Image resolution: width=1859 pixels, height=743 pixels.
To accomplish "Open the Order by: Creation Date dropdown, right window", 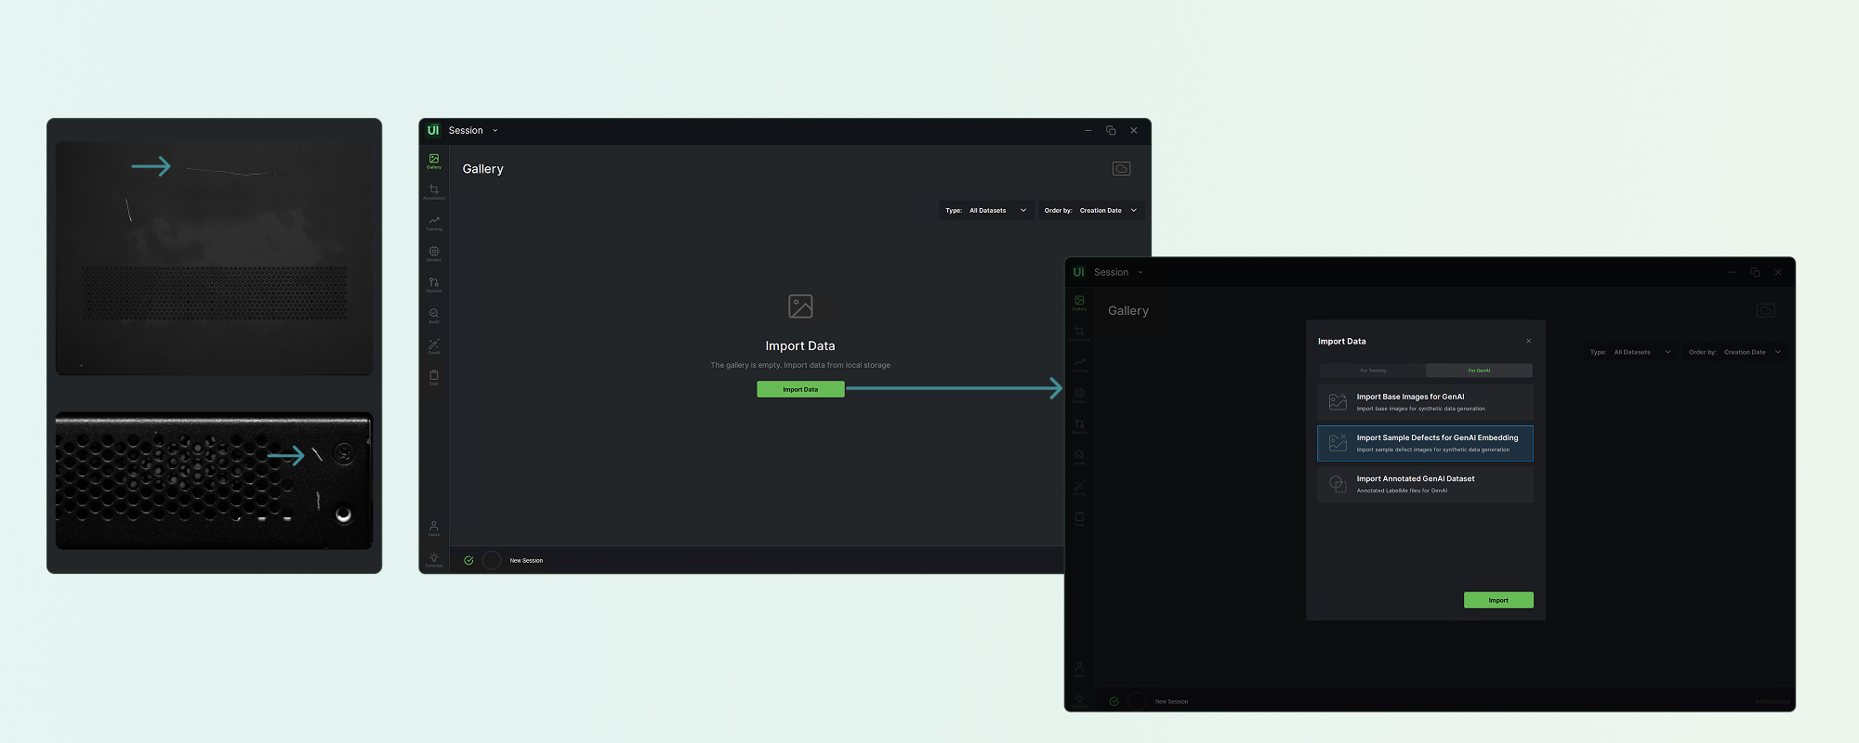I will click(1736, 352).
